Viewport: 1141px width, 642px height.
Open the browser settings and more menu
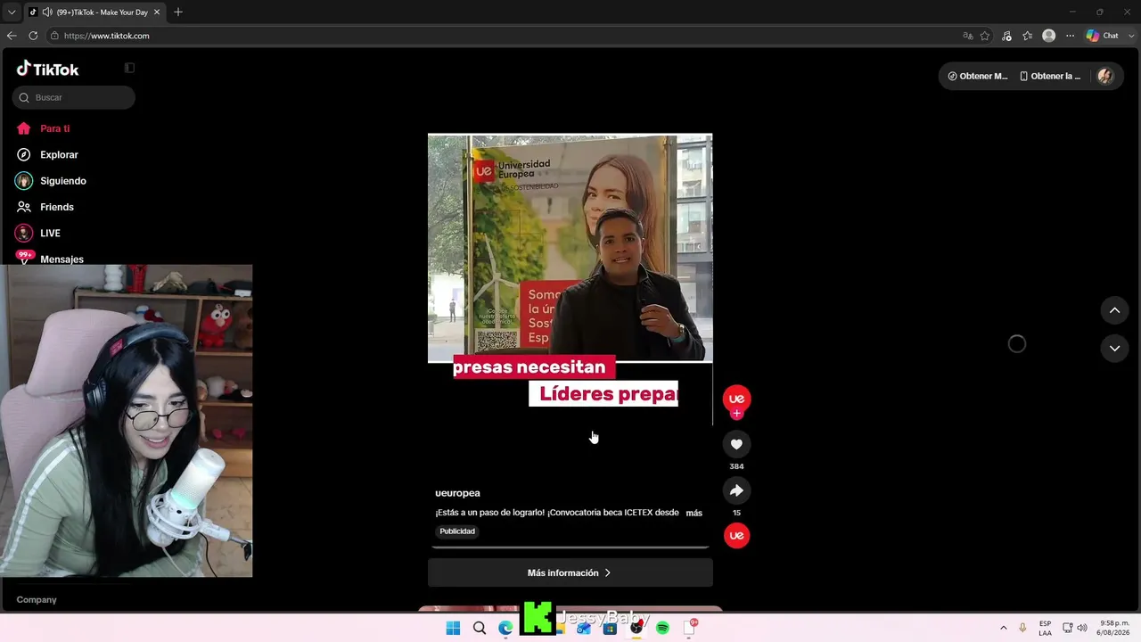pyautogui.click(x=1070, y=36)
